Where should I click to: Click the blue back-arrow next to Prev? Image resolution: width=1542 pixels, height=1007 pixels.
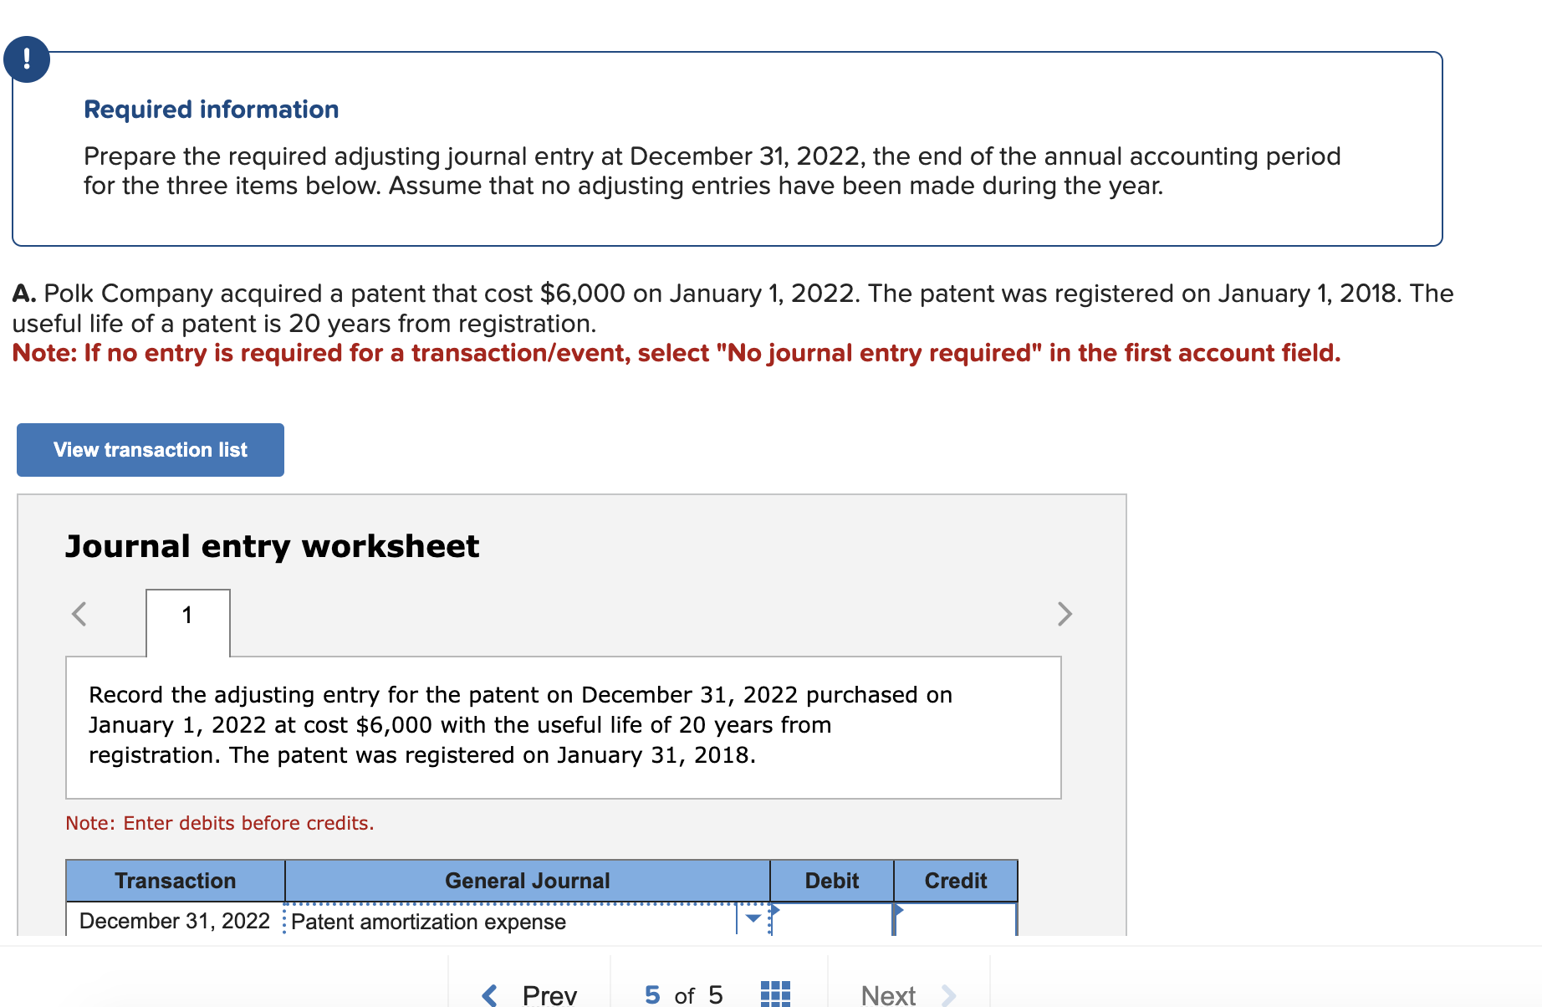(x=491, y=994)
